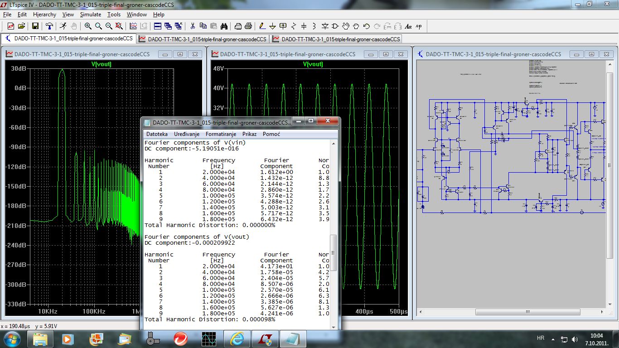Open Notepad's Uređivanje menu
Viewport: 619px width, 348px height.
[x=186, y=134]
